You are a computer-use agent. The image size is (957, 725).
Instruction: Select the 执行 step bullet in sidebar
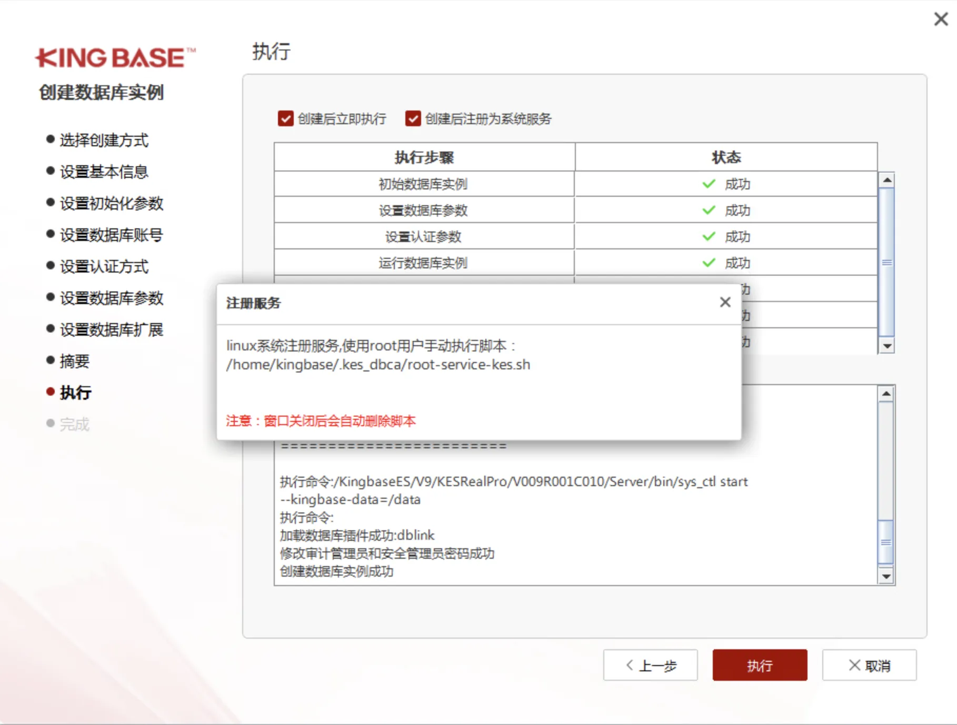(x=50, y=392)
